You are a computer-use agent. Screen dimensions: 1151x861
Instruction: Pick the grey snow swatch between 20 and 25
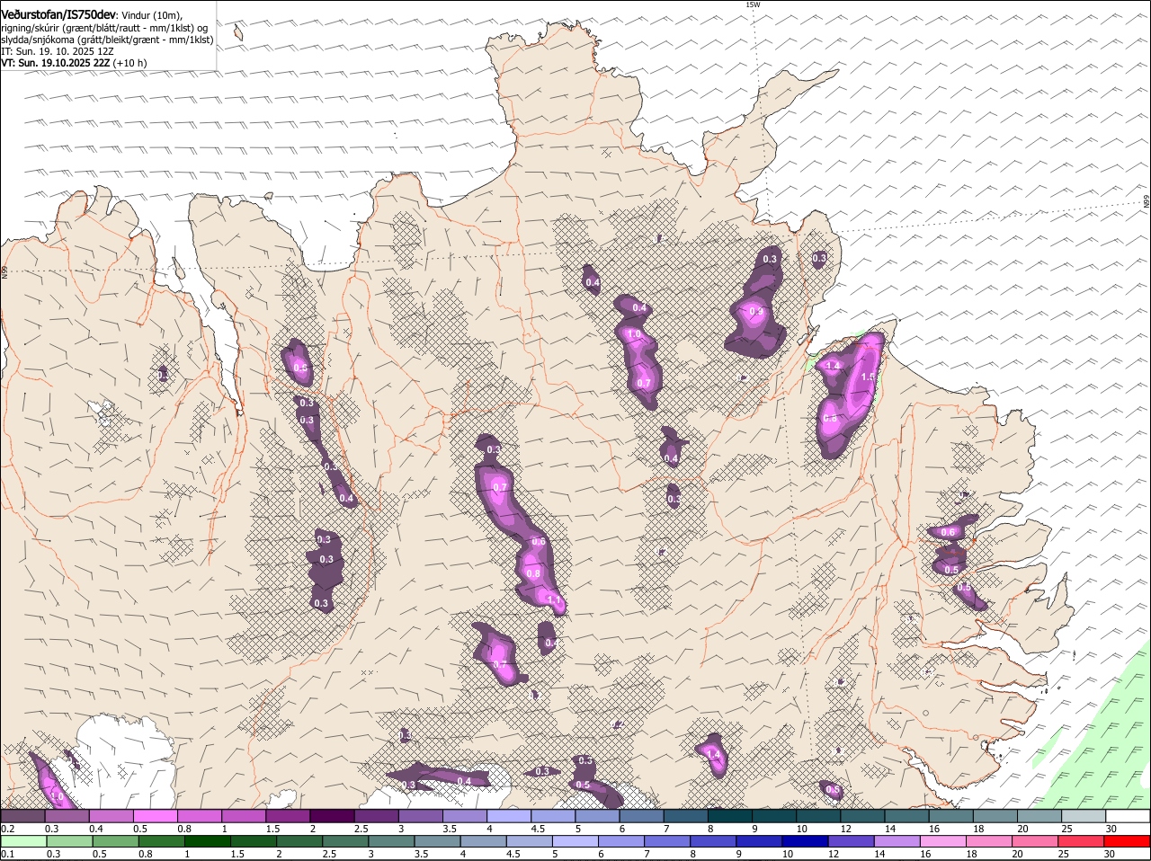point(1039,816)
